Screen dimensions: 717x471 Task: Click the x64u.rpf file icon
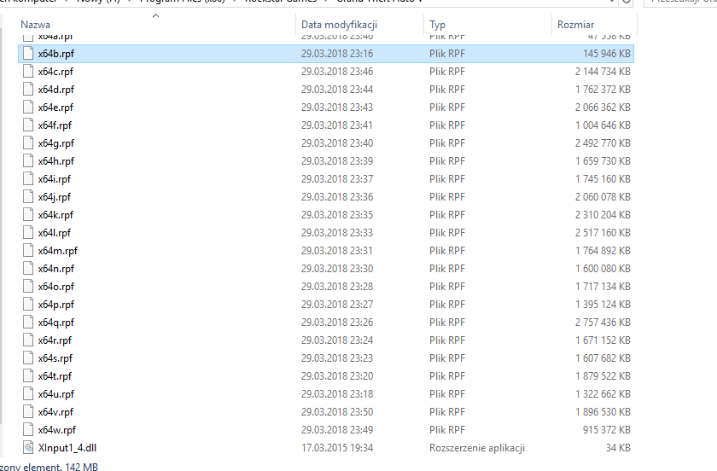[x=28, y=393]
